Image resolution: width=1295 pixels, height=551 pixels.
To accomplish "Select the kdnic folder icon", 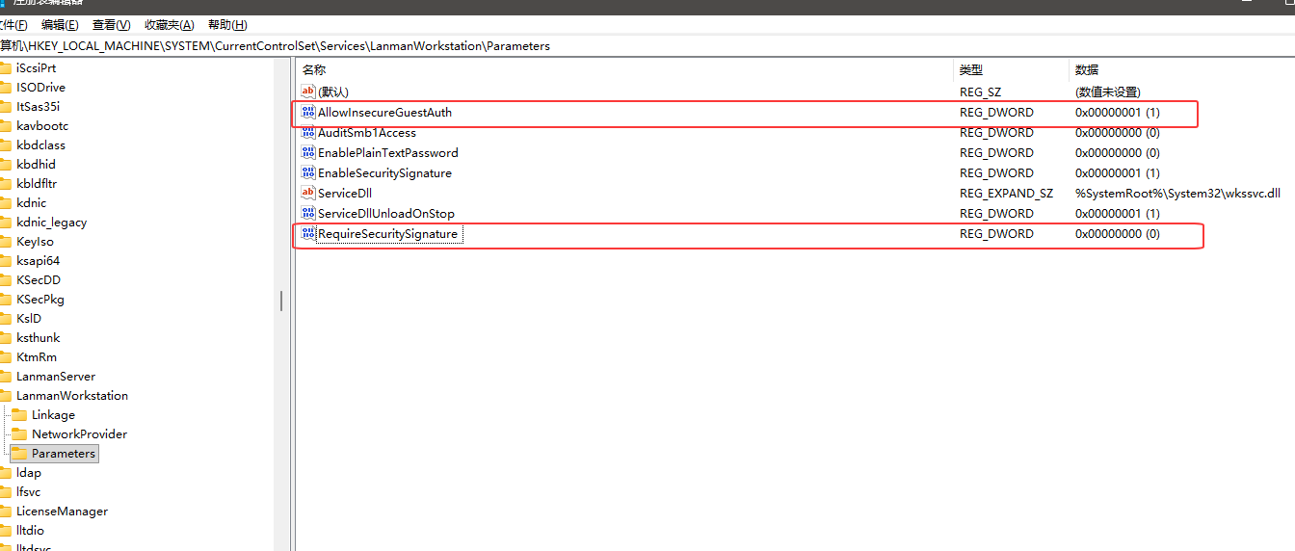I will 5,202.
